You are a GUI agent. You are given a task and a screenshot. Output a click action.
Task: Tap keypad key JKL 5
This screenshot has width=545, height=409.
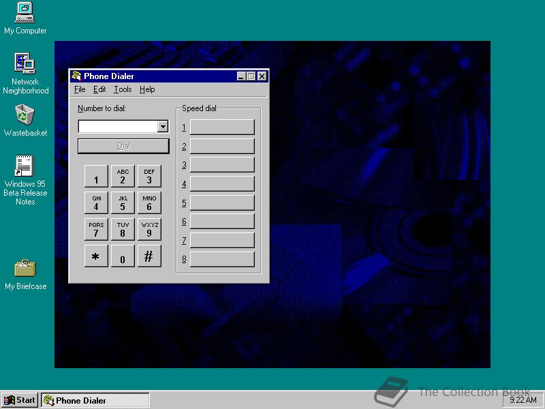(x=123, y=202)
